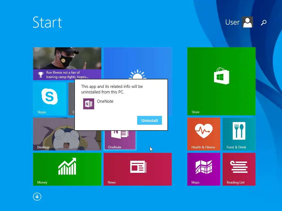Select the OneNote tile on Start

[120, 140]
